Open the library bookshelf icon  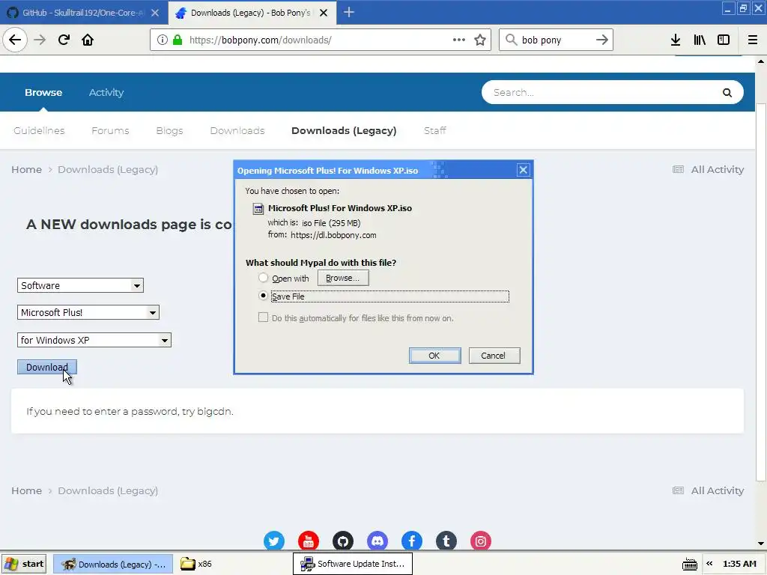(x=700, y=40)
